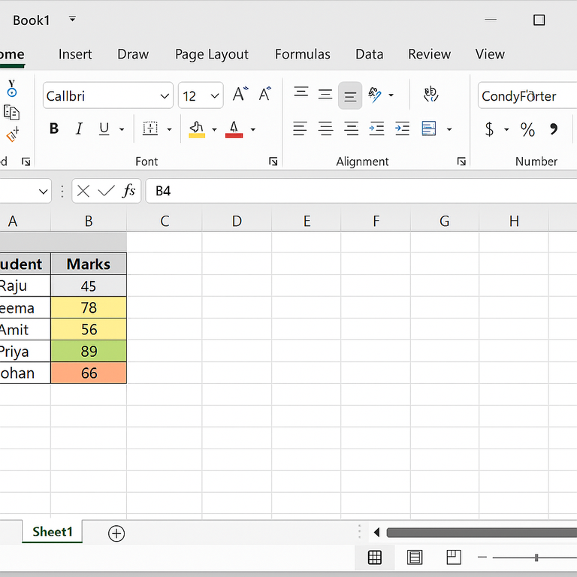Open font color dropdown arrow

252,129
